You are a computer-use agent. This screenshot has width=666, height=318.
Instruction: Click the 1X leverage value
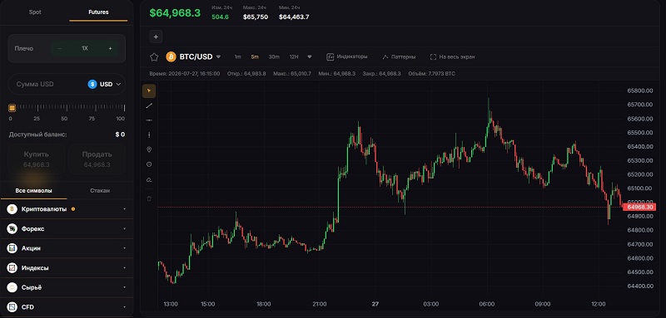(x=85, y=48)
